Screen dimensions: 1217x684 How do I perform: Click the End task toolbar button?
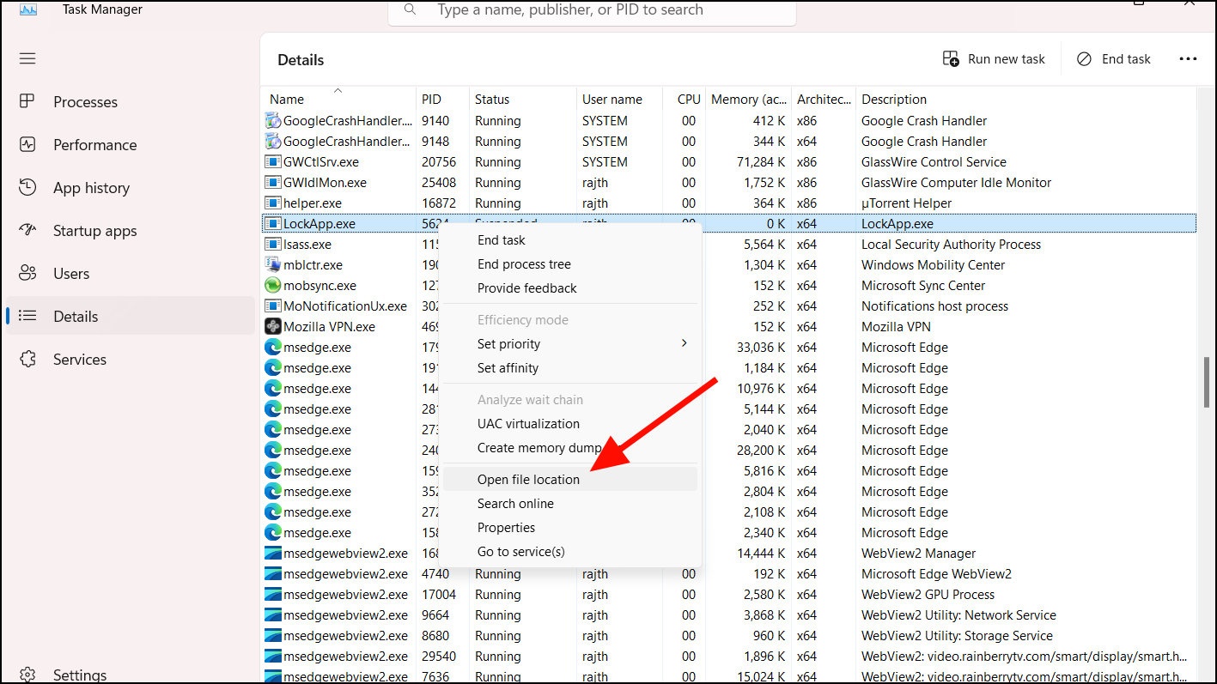pos(1114,58)
